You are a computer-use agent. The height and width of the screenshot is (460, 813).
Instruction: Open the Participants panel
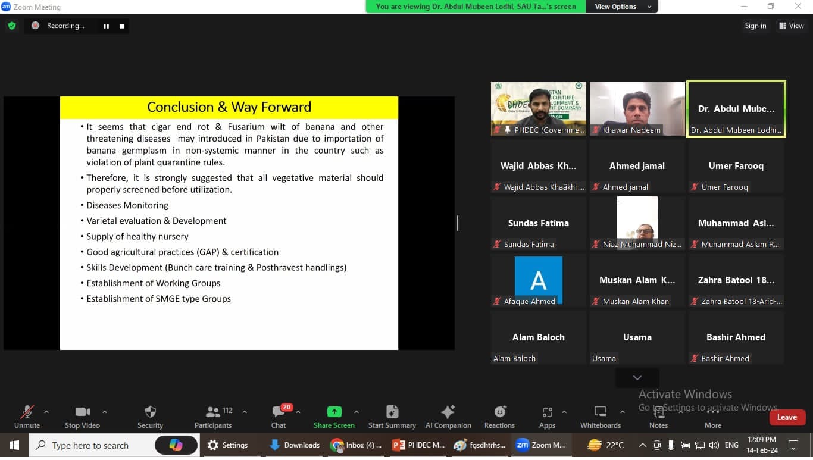pos(213,412)
